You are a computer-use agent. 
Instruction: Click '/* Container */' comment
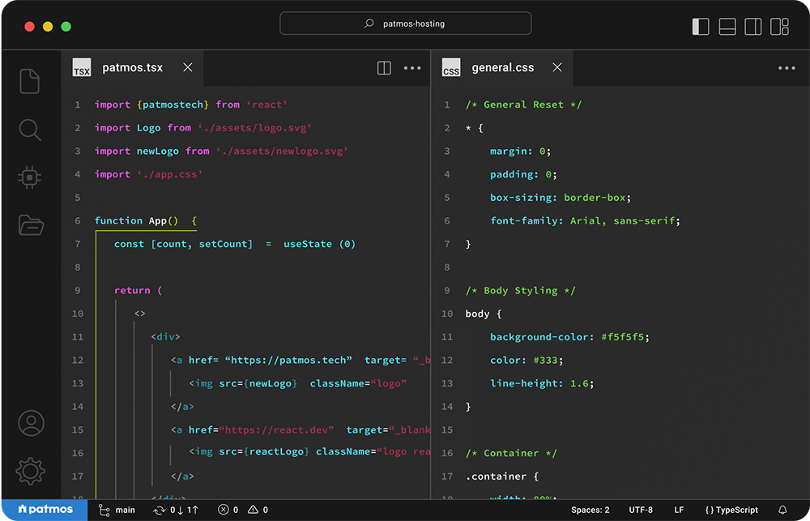point(511,453)
